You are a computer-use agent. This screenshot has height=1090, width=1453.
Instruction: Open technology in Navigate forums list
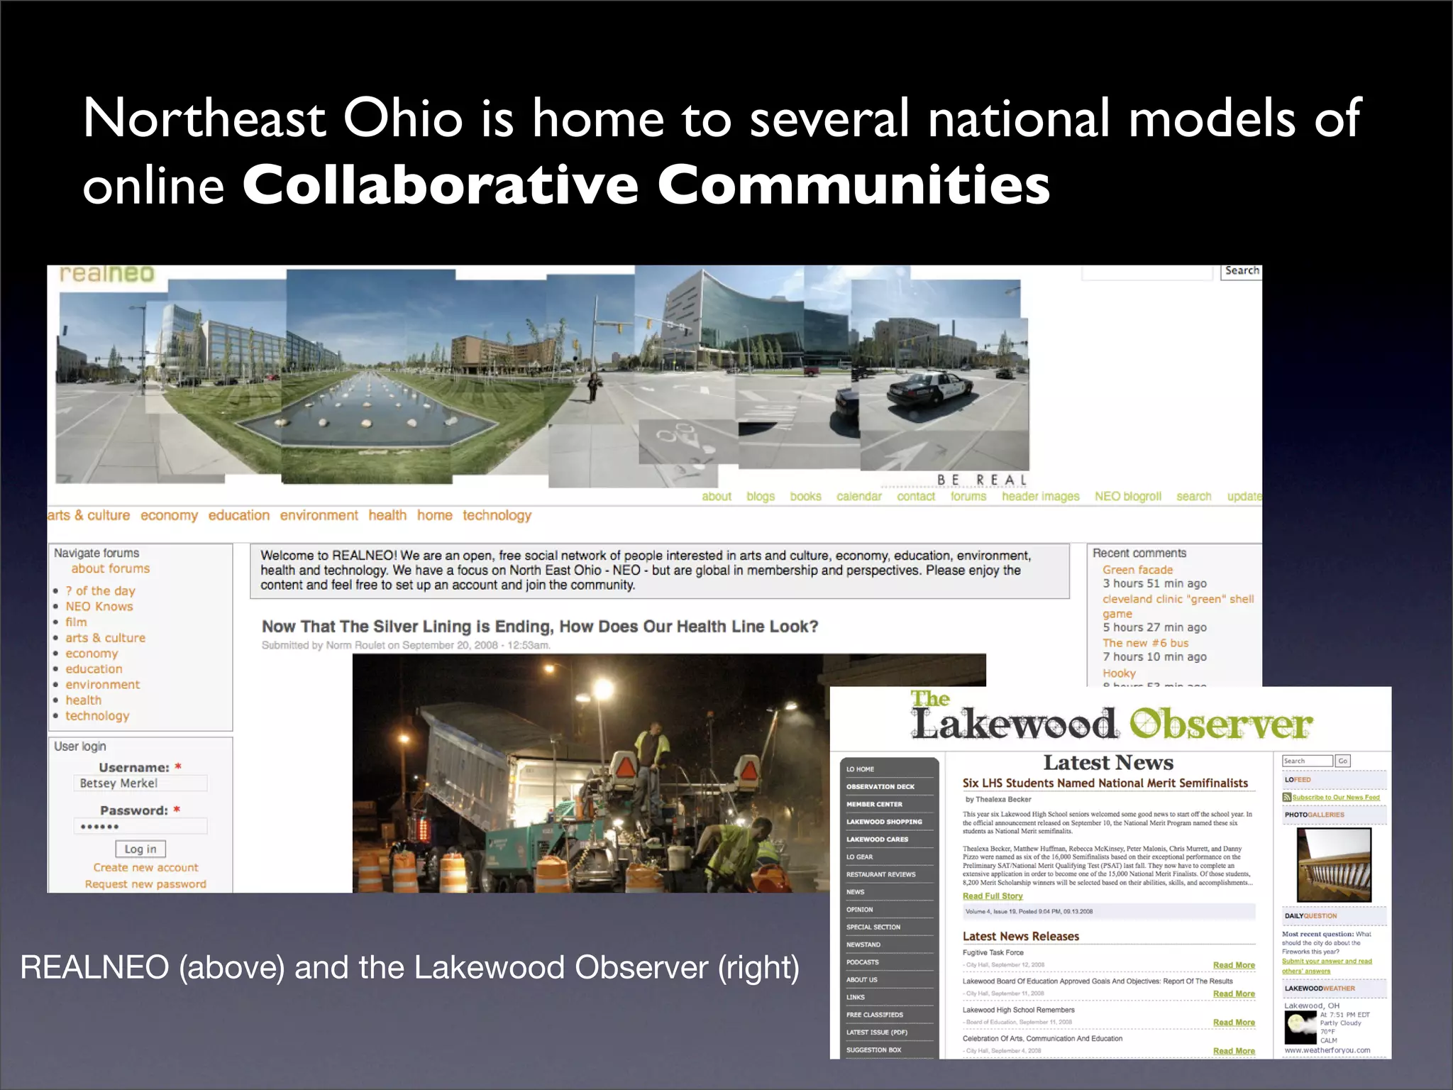coord(97,715)
